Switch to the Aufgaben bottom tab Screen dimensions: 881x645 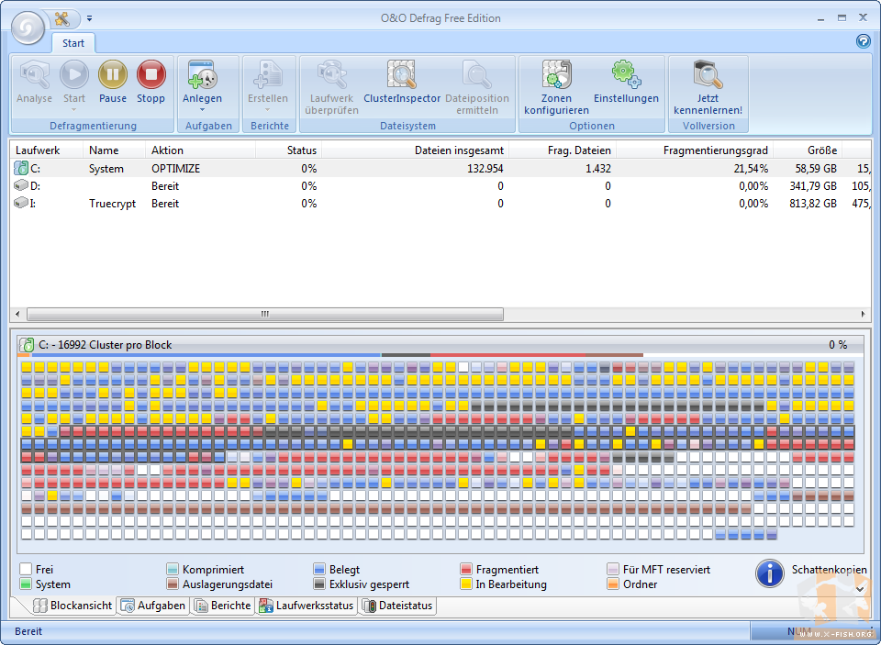(153, 606)
